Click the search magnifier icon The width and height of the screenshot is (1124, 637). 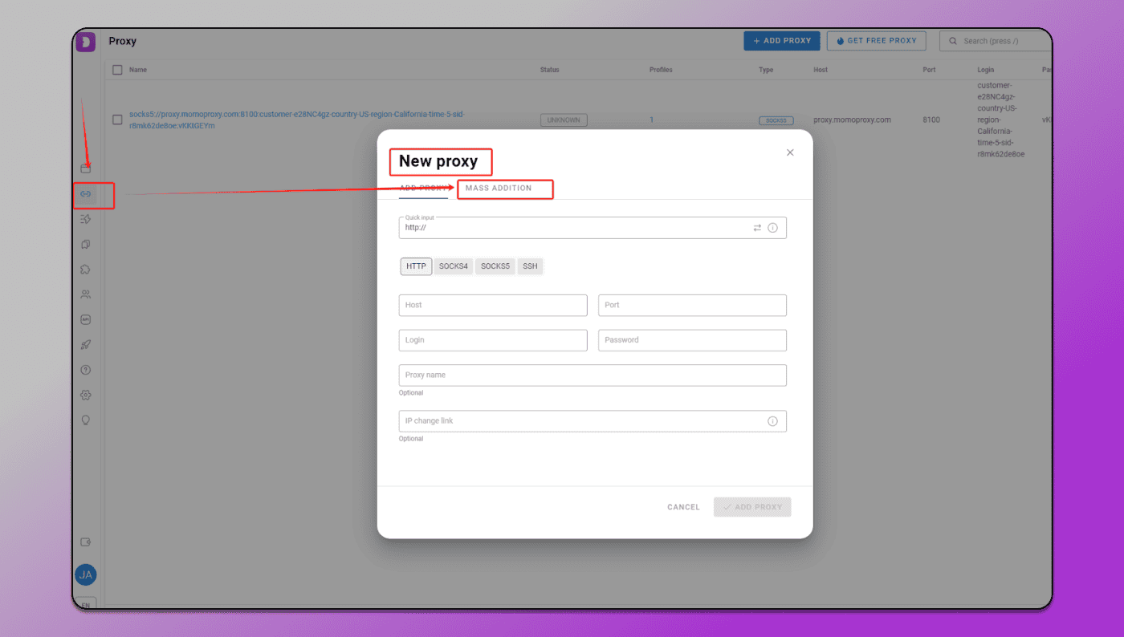[x=953, y=41]
